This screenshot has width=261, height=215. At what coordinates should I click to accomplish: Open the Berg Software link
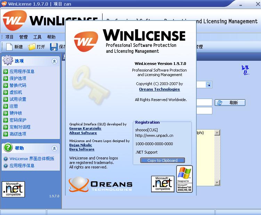point(82,149)
